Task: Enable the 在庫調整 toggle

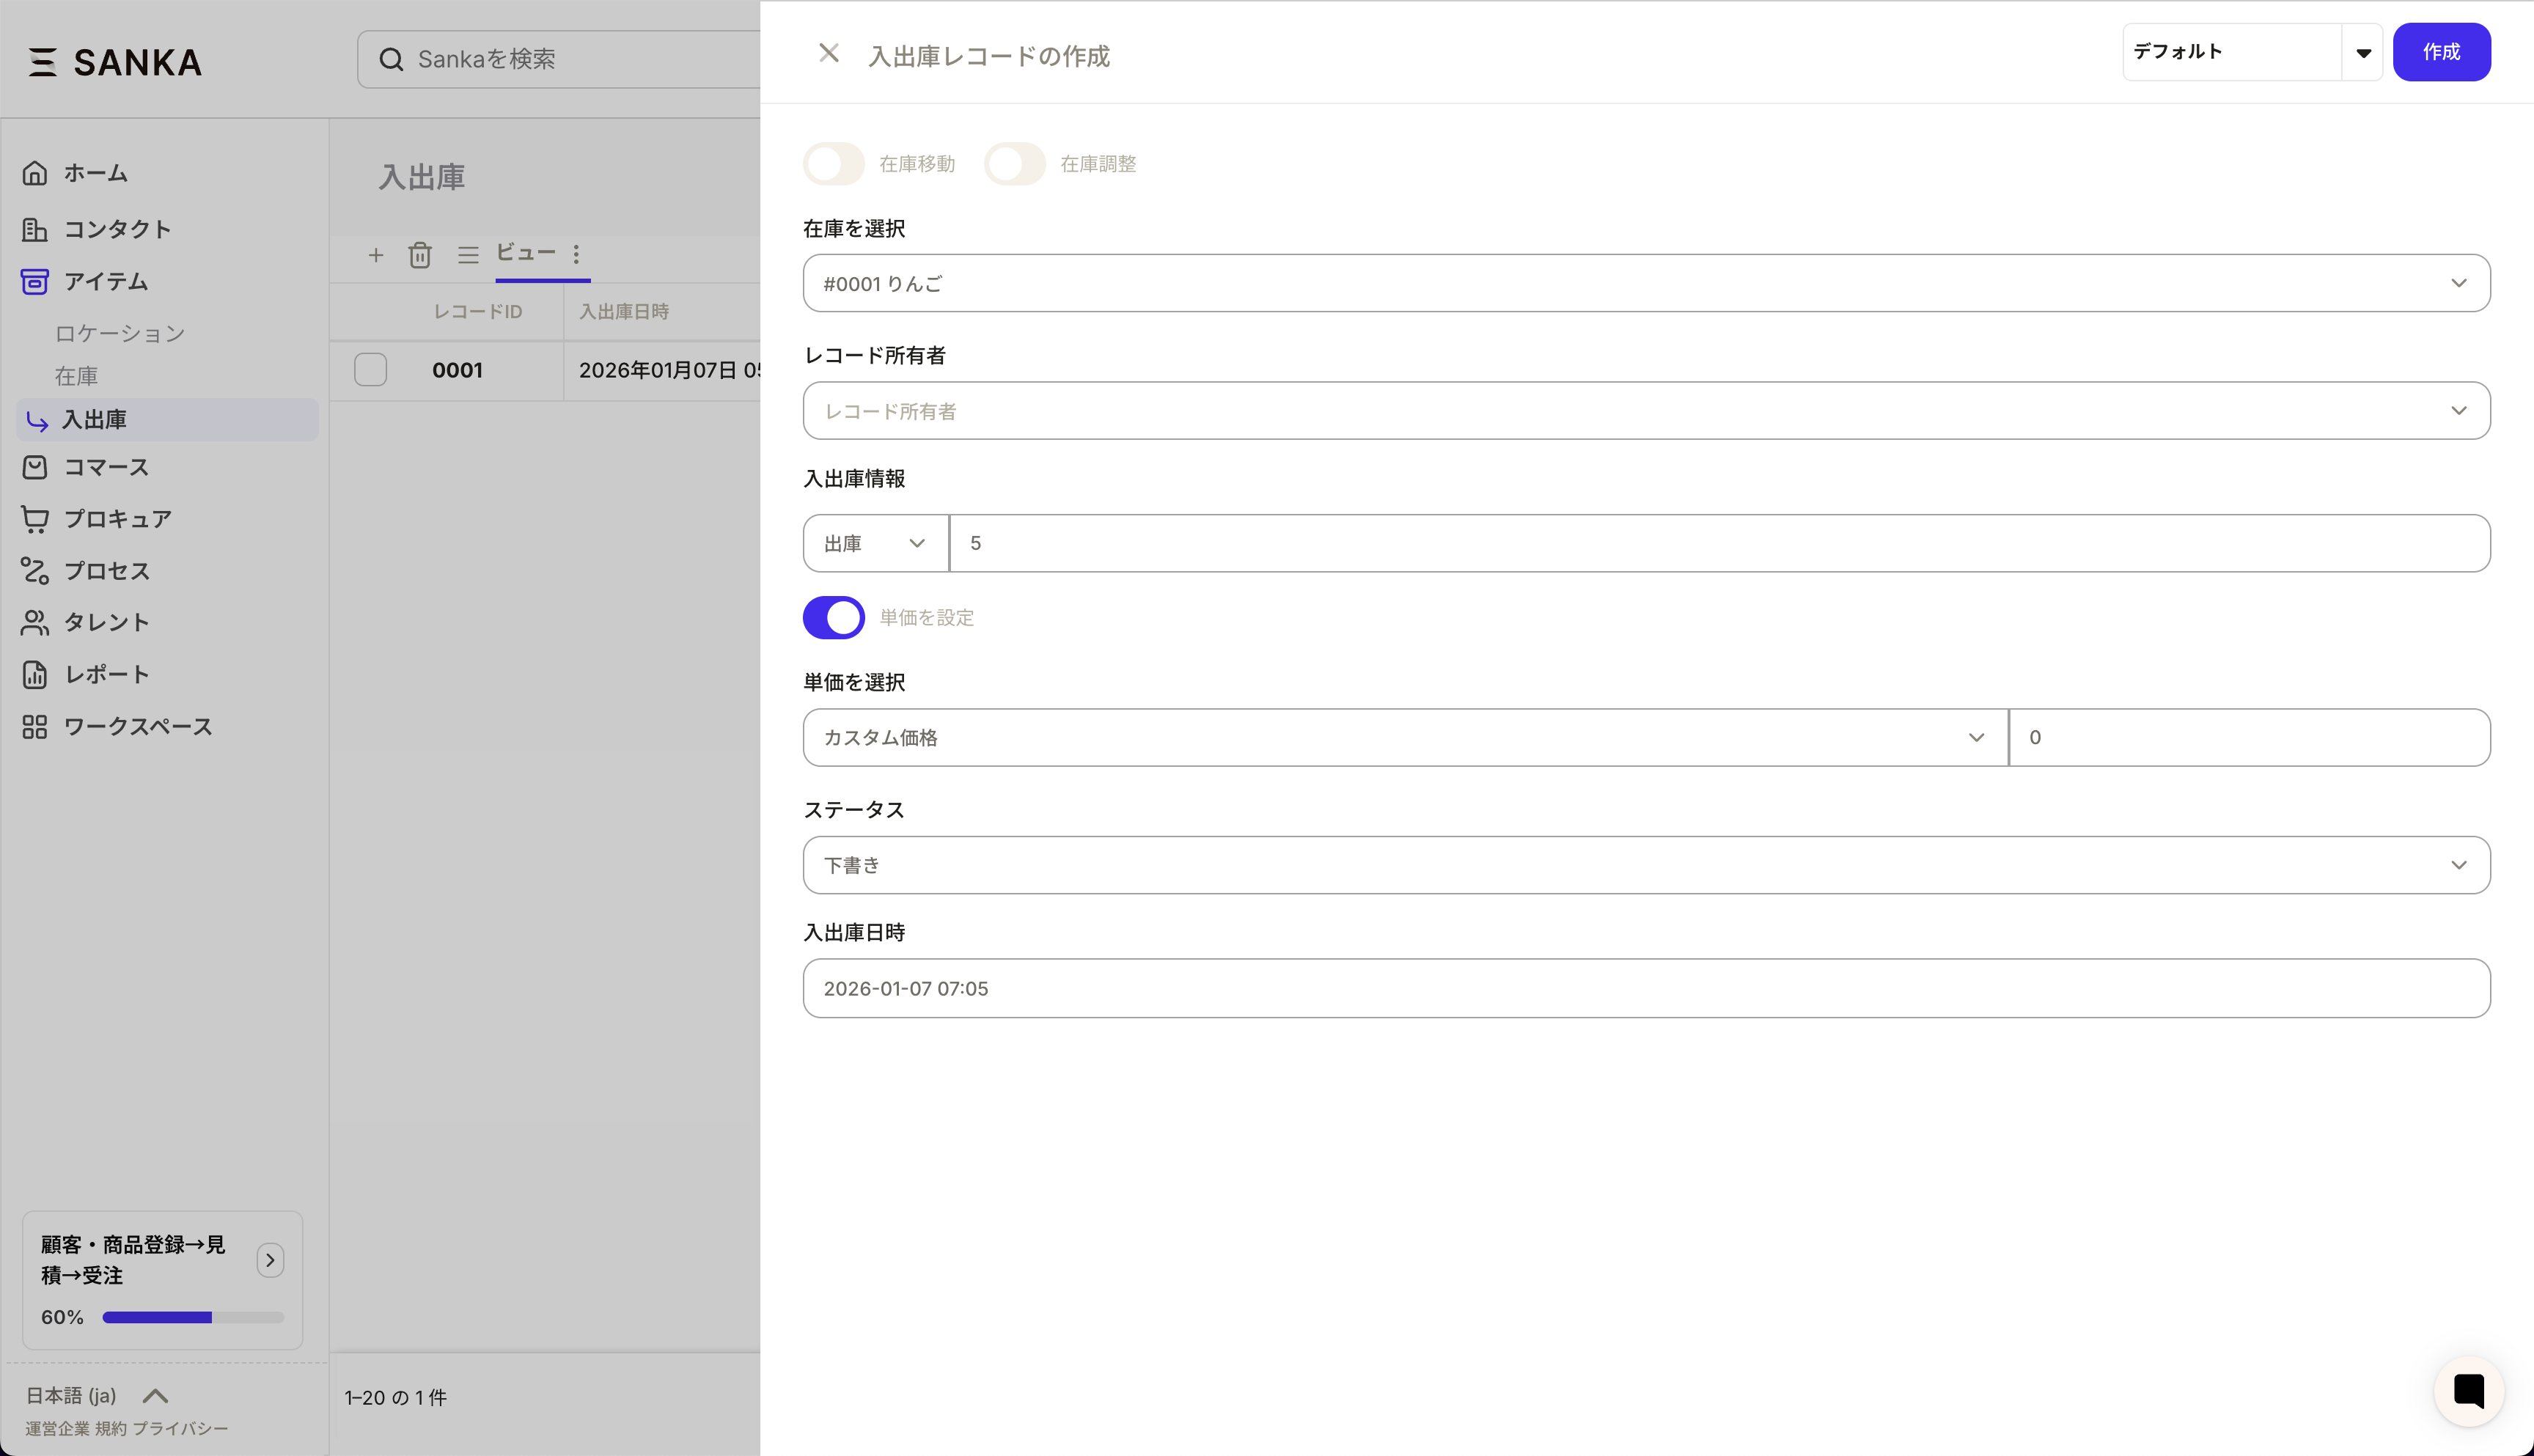Action: tap(1014, 164)
